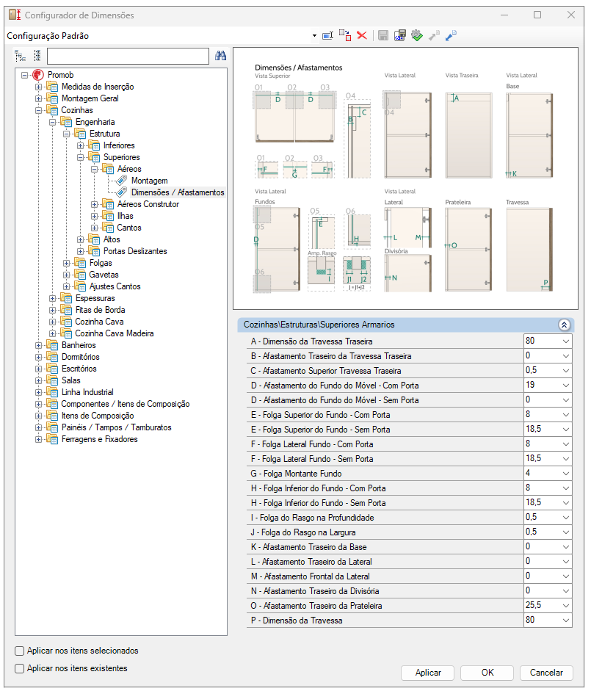Screen dimensions: 591x691
Task: Select Escritórios tree item
Action: (79, 369)
